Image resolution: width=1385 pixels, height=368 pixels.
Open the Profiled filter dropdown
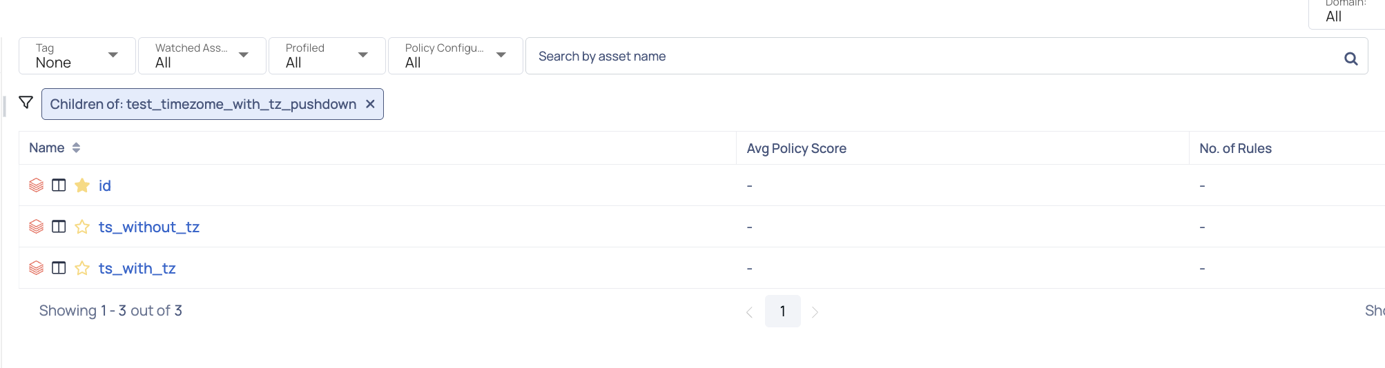pos(327,56)
